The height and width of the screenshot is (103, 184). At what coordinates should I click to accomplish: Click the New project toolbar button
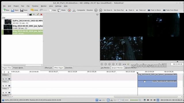(x=6, y=10)
